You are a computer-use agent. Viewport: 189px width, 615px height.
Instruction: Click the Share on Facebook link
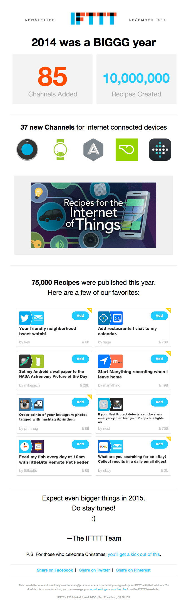click(55, 570)
